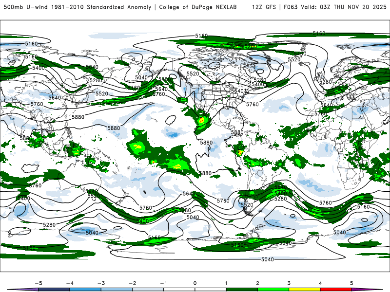Click the "5040" contour label along the bottom Antarctic edge

coord(268,259)
